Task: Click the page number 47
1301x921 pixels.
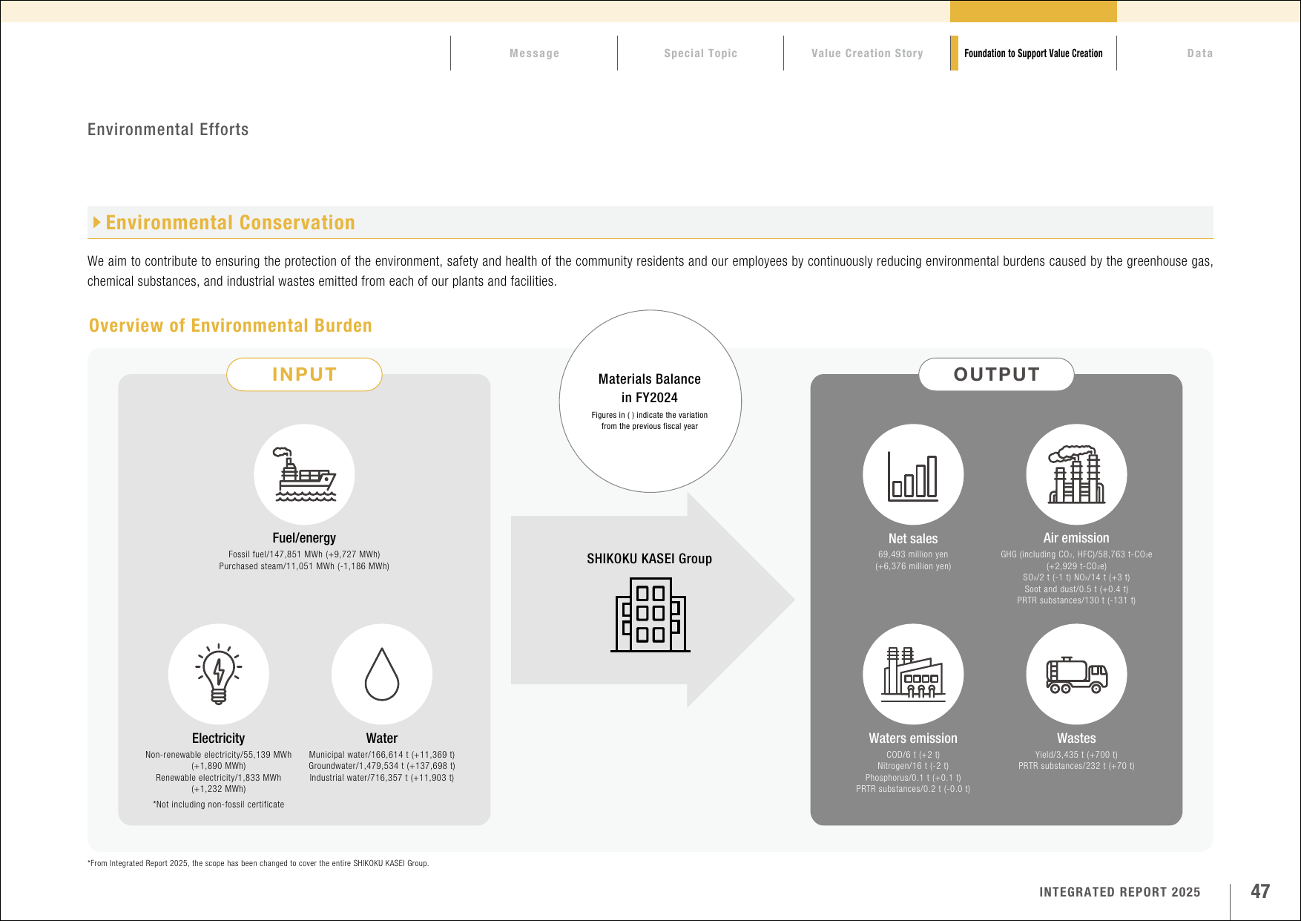Action: pos(1260,891)
